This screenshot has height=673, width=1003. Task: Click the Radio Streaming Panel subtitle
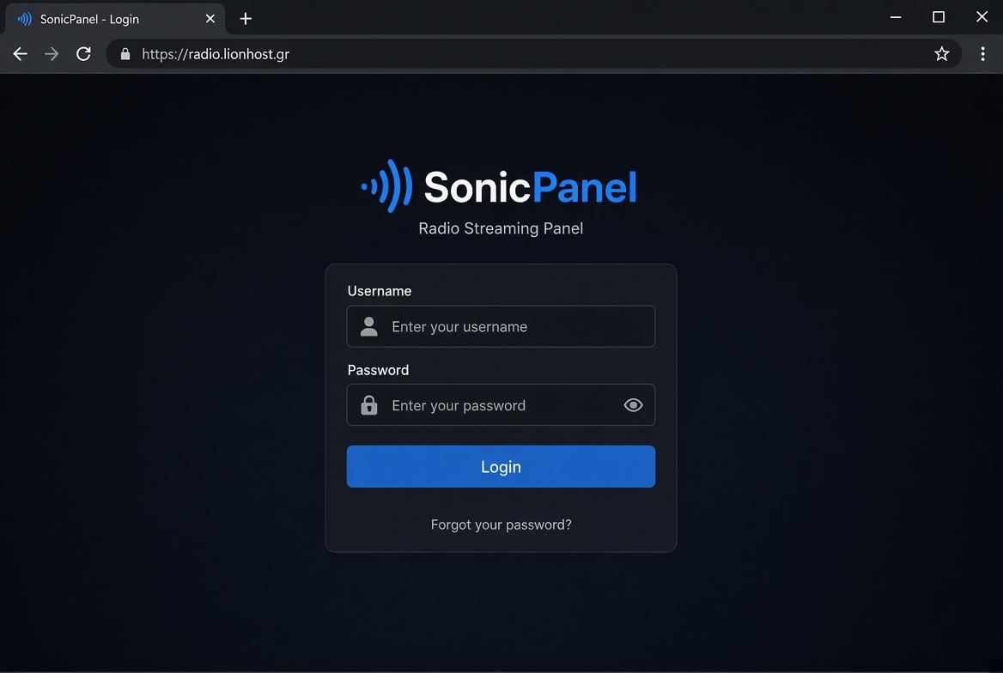click(501, 228)
